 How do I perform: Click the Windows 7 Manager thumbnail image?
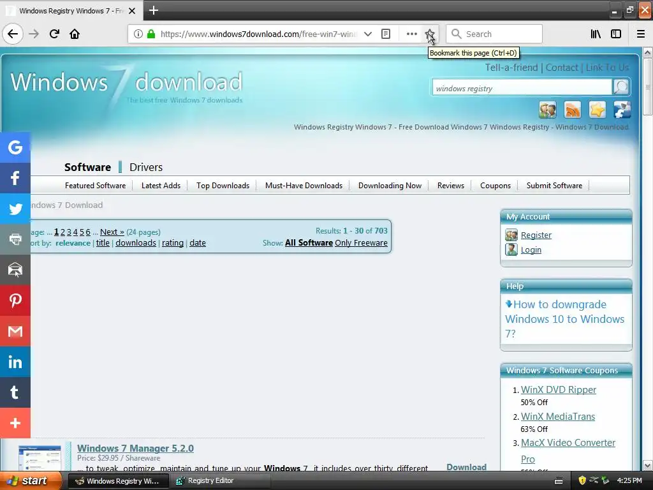click(40, 458)
